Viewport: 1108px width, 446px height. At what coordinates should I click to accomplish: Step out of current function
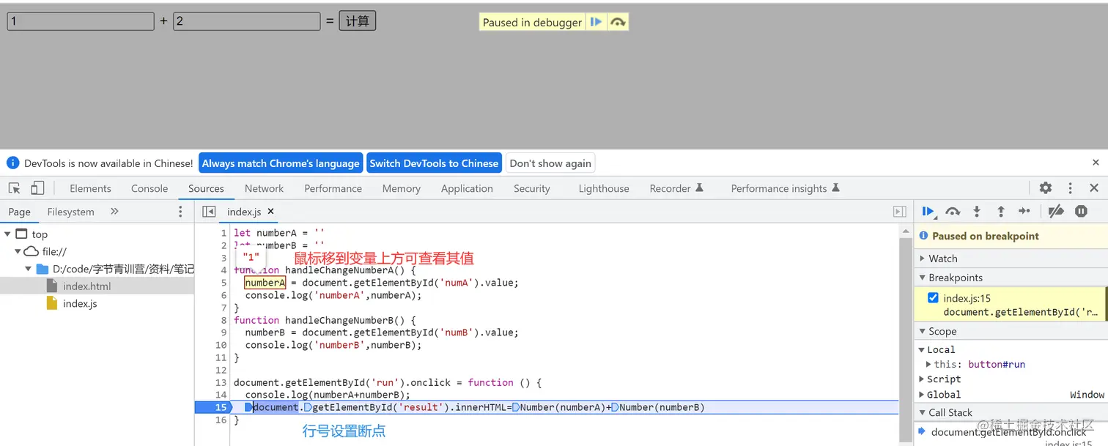click(1000, 212)
